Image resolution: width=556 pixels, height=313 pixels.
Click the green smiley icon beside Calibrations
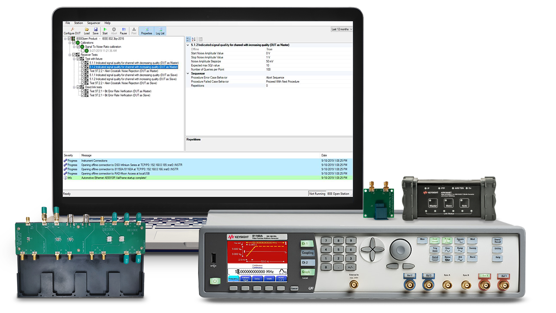pyautogui.click(x=78, y=43)
